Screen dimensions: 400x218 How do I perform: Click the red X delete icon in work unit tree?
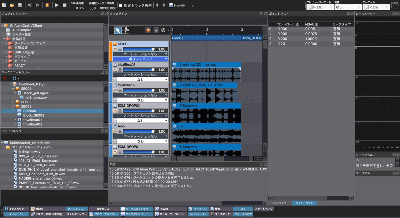click(x=5, y=78)
